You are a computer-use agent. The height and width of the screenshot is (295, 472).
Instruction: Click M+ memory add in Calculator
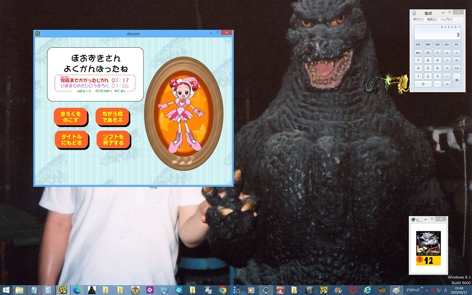coord(447,44)
